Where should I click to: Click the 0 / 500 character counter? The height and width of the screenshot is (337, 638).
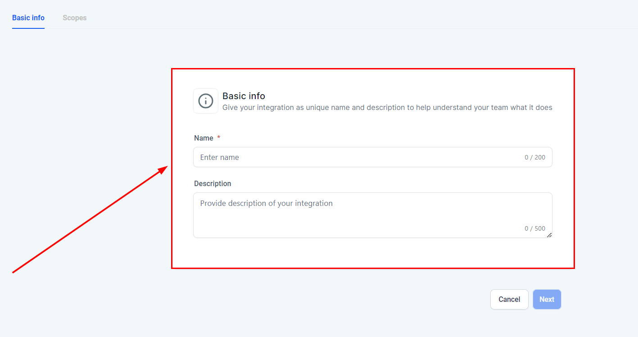coord(534,228)
